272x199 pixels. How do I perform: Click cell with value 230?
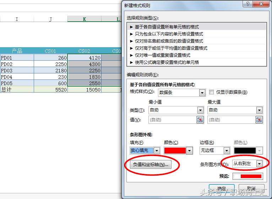click(51, 77)
